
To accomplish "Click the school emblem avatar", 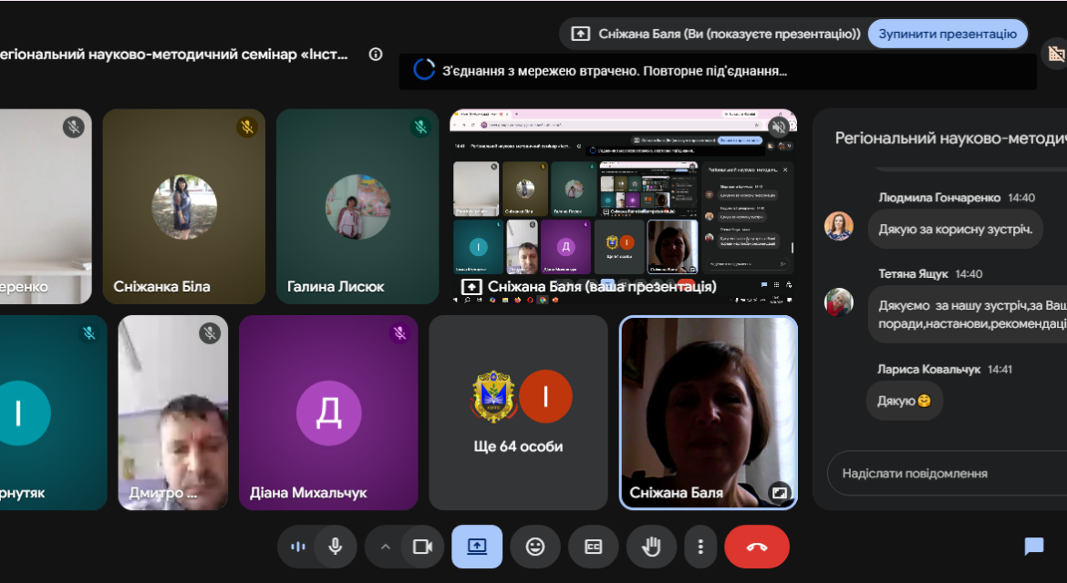I will [x=493, y=396].
